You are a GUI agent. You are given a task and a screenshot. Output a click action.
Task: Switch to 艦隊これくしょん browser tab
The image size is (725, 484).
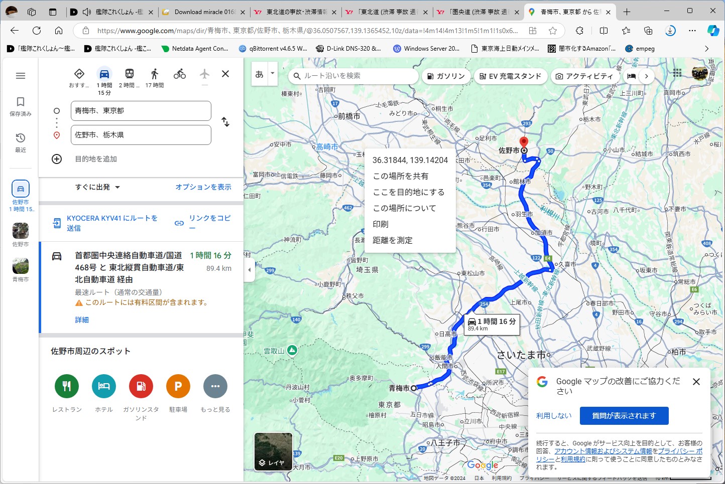(112, 12)
